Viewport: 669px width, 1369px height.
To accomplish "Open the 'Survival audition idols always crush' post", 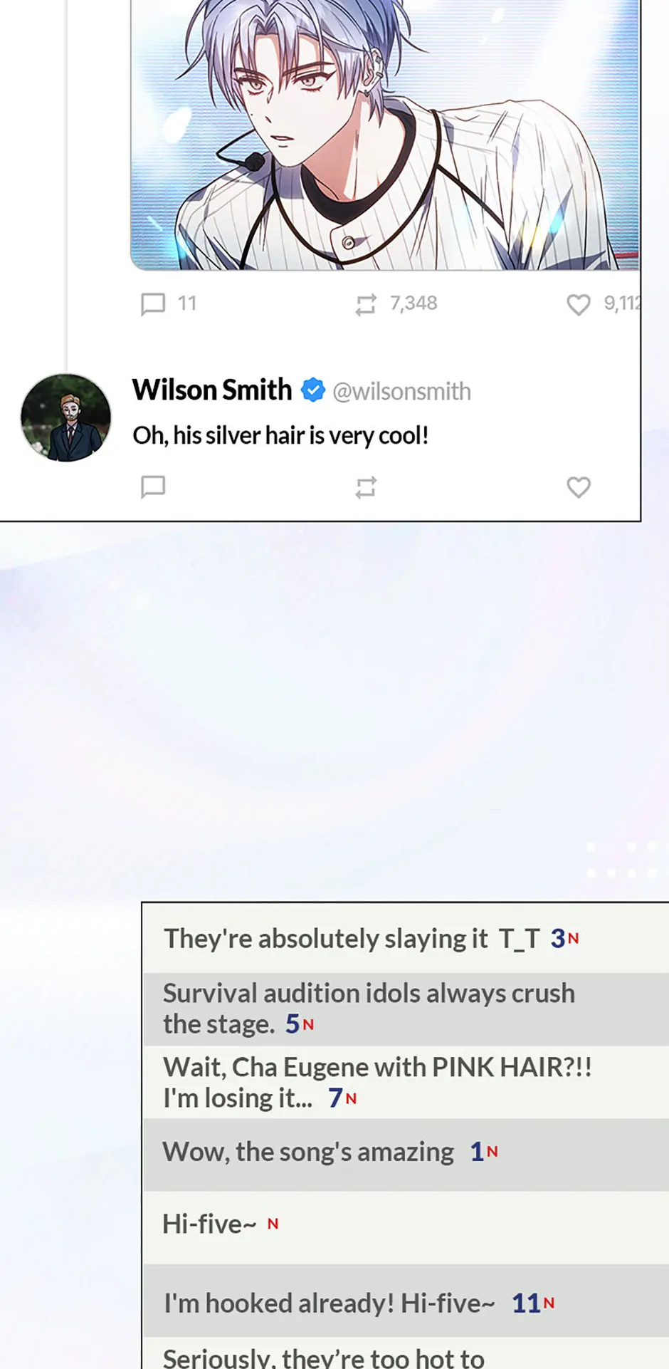I will (x=406, y=1009).
